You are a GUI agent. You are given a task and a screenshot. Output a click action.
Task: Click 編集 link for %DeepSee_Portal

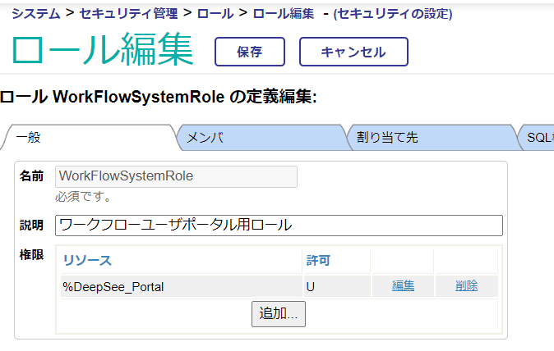pos(403,286)
